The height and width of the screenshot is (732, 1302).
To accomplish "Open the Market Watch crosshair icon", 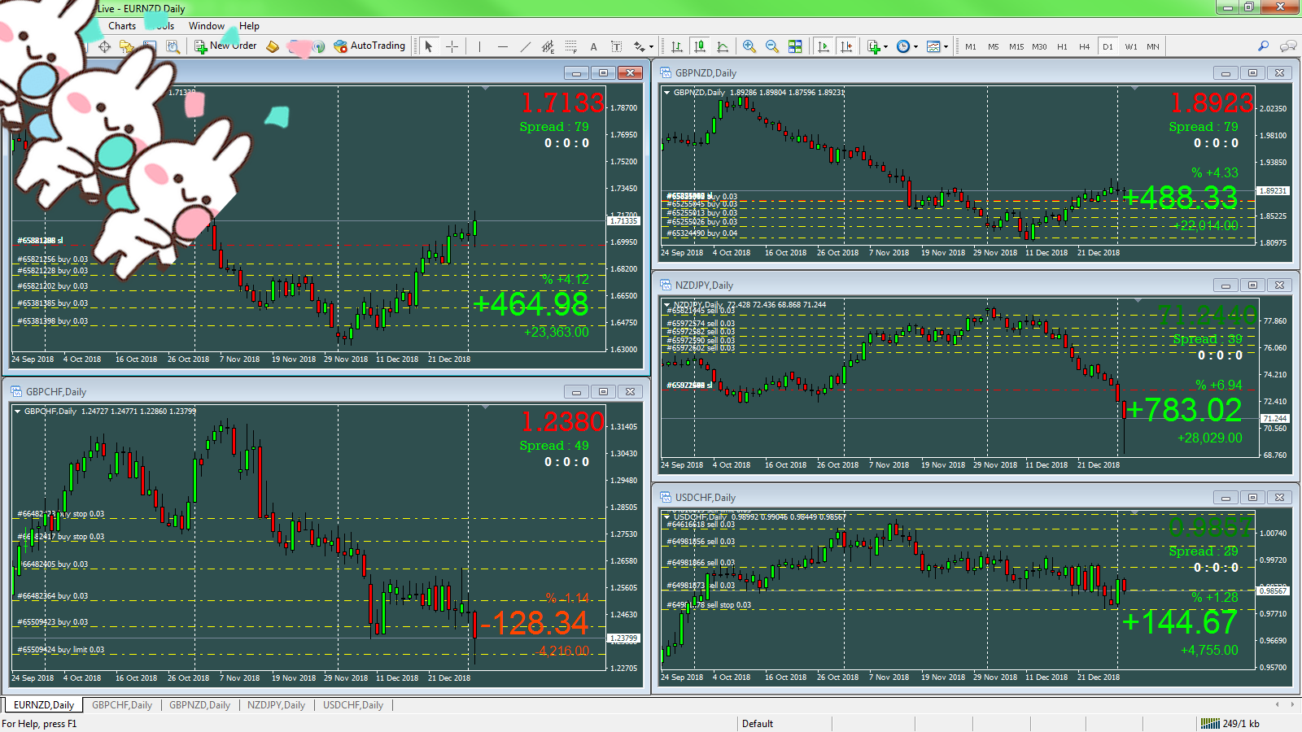I will point(104,46).
